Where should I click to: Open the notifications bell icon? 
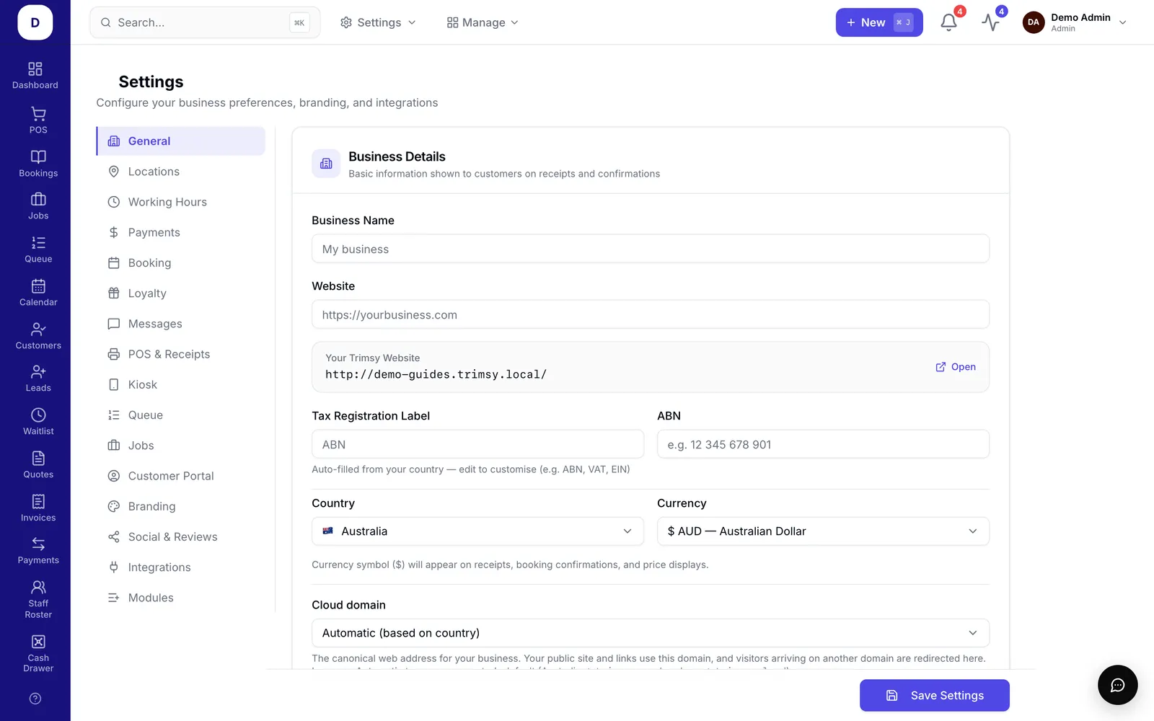coord(948,22)
